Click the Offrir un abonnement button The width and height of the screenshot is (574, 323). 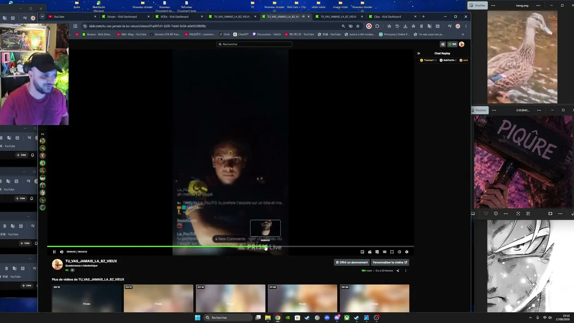pos(352,262)
